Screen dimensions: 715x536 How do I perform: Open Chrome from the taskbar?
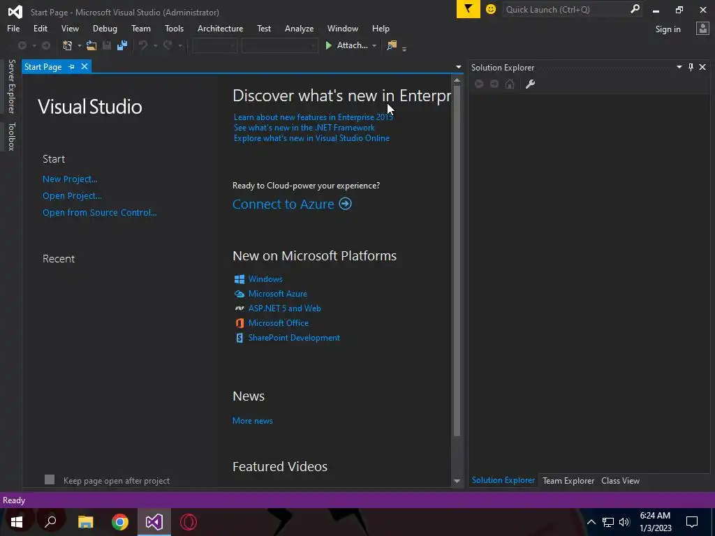pos(120,522)
